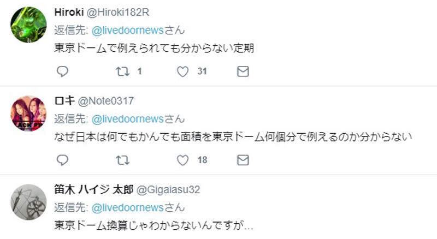Open @livedoornews link in ロキ's reply
Screen dimensions: 437x239
(128, 119)
